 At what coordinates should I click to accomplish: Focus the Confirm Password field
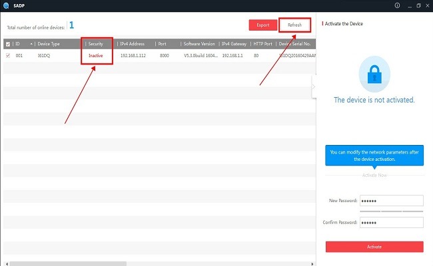point(391,223)
